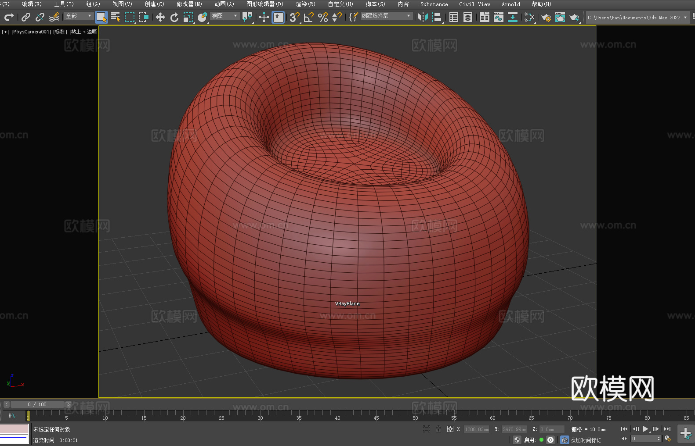Open Schematic View icon
This screenshot has height=446, width=695.
coord(529,17)
